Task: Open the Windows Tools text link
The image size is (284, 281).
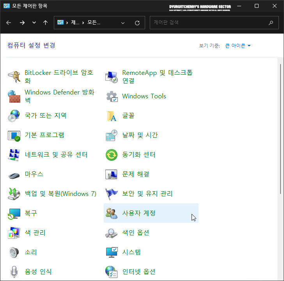Action: (x=144, y=96)
